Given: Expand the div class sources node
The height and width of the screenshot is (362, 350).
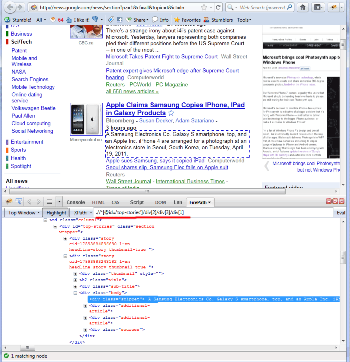Looking at the screenshot, I should (86, 330).
